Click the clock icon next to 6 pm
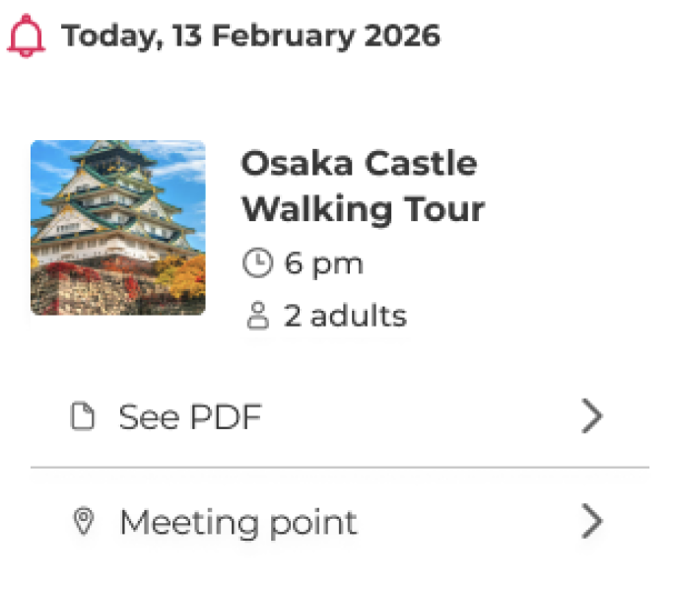This screenshot has width=680, height=592. [256, 263]
